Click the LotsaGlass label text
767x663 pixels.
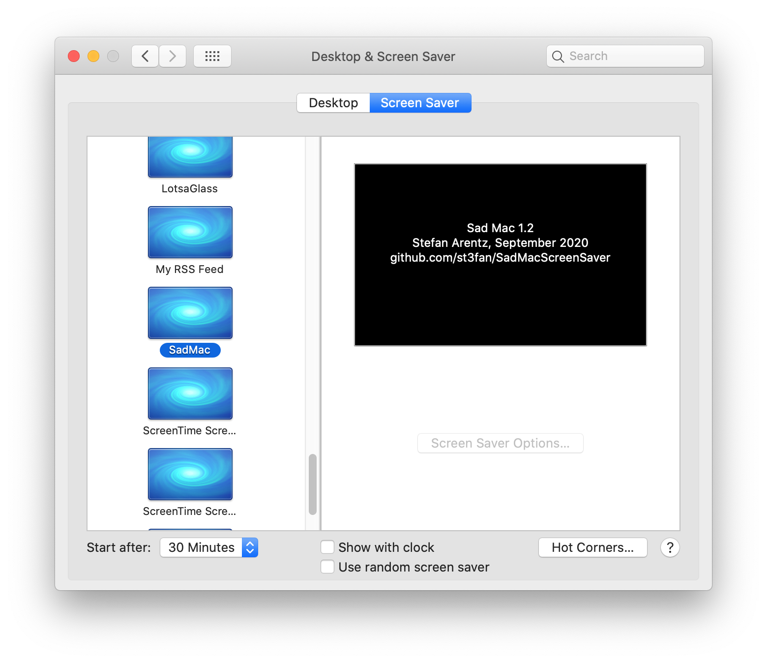[190, 189]
